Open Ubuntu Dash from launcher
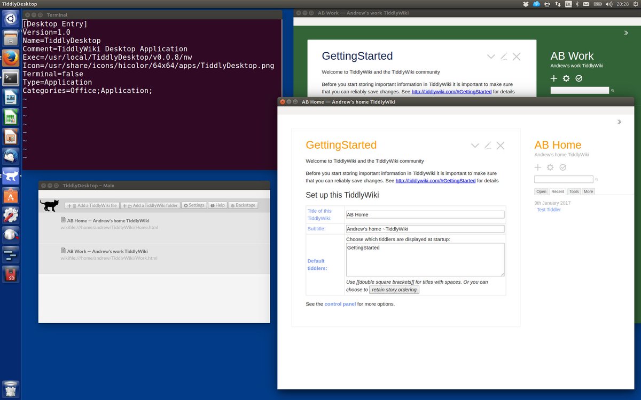The image size is (641, 400). point(11,19)
